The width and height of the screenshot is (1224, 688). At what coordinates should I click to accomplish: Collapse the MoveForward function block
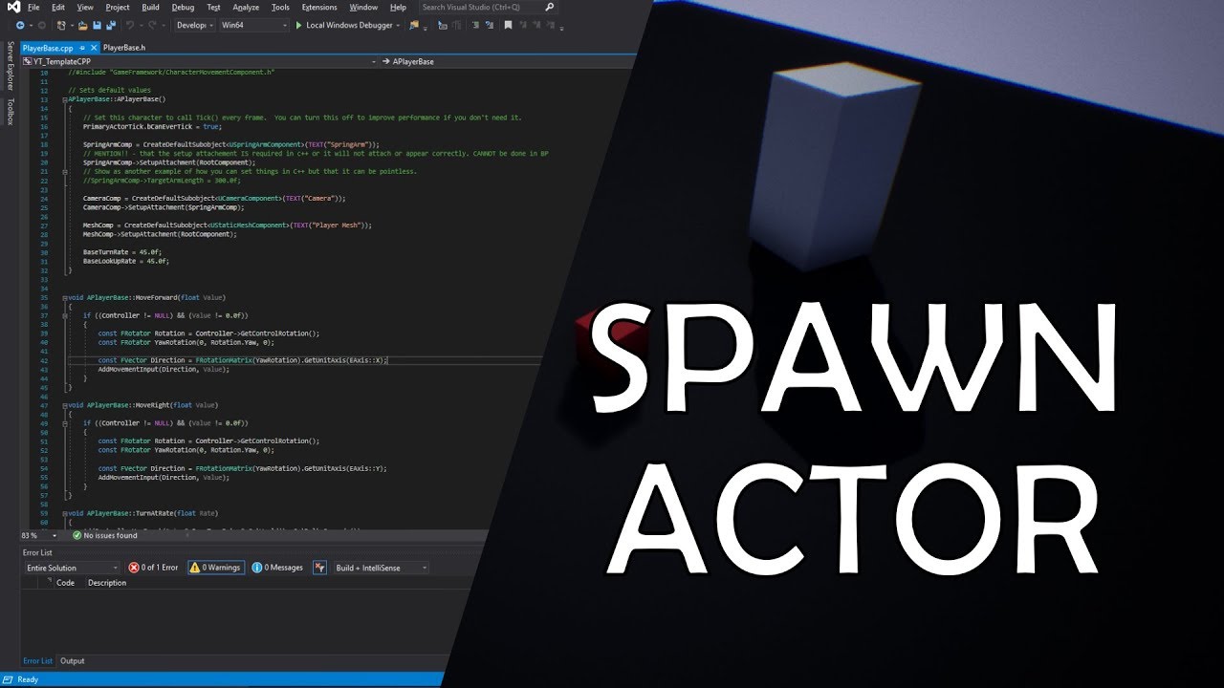64,297
